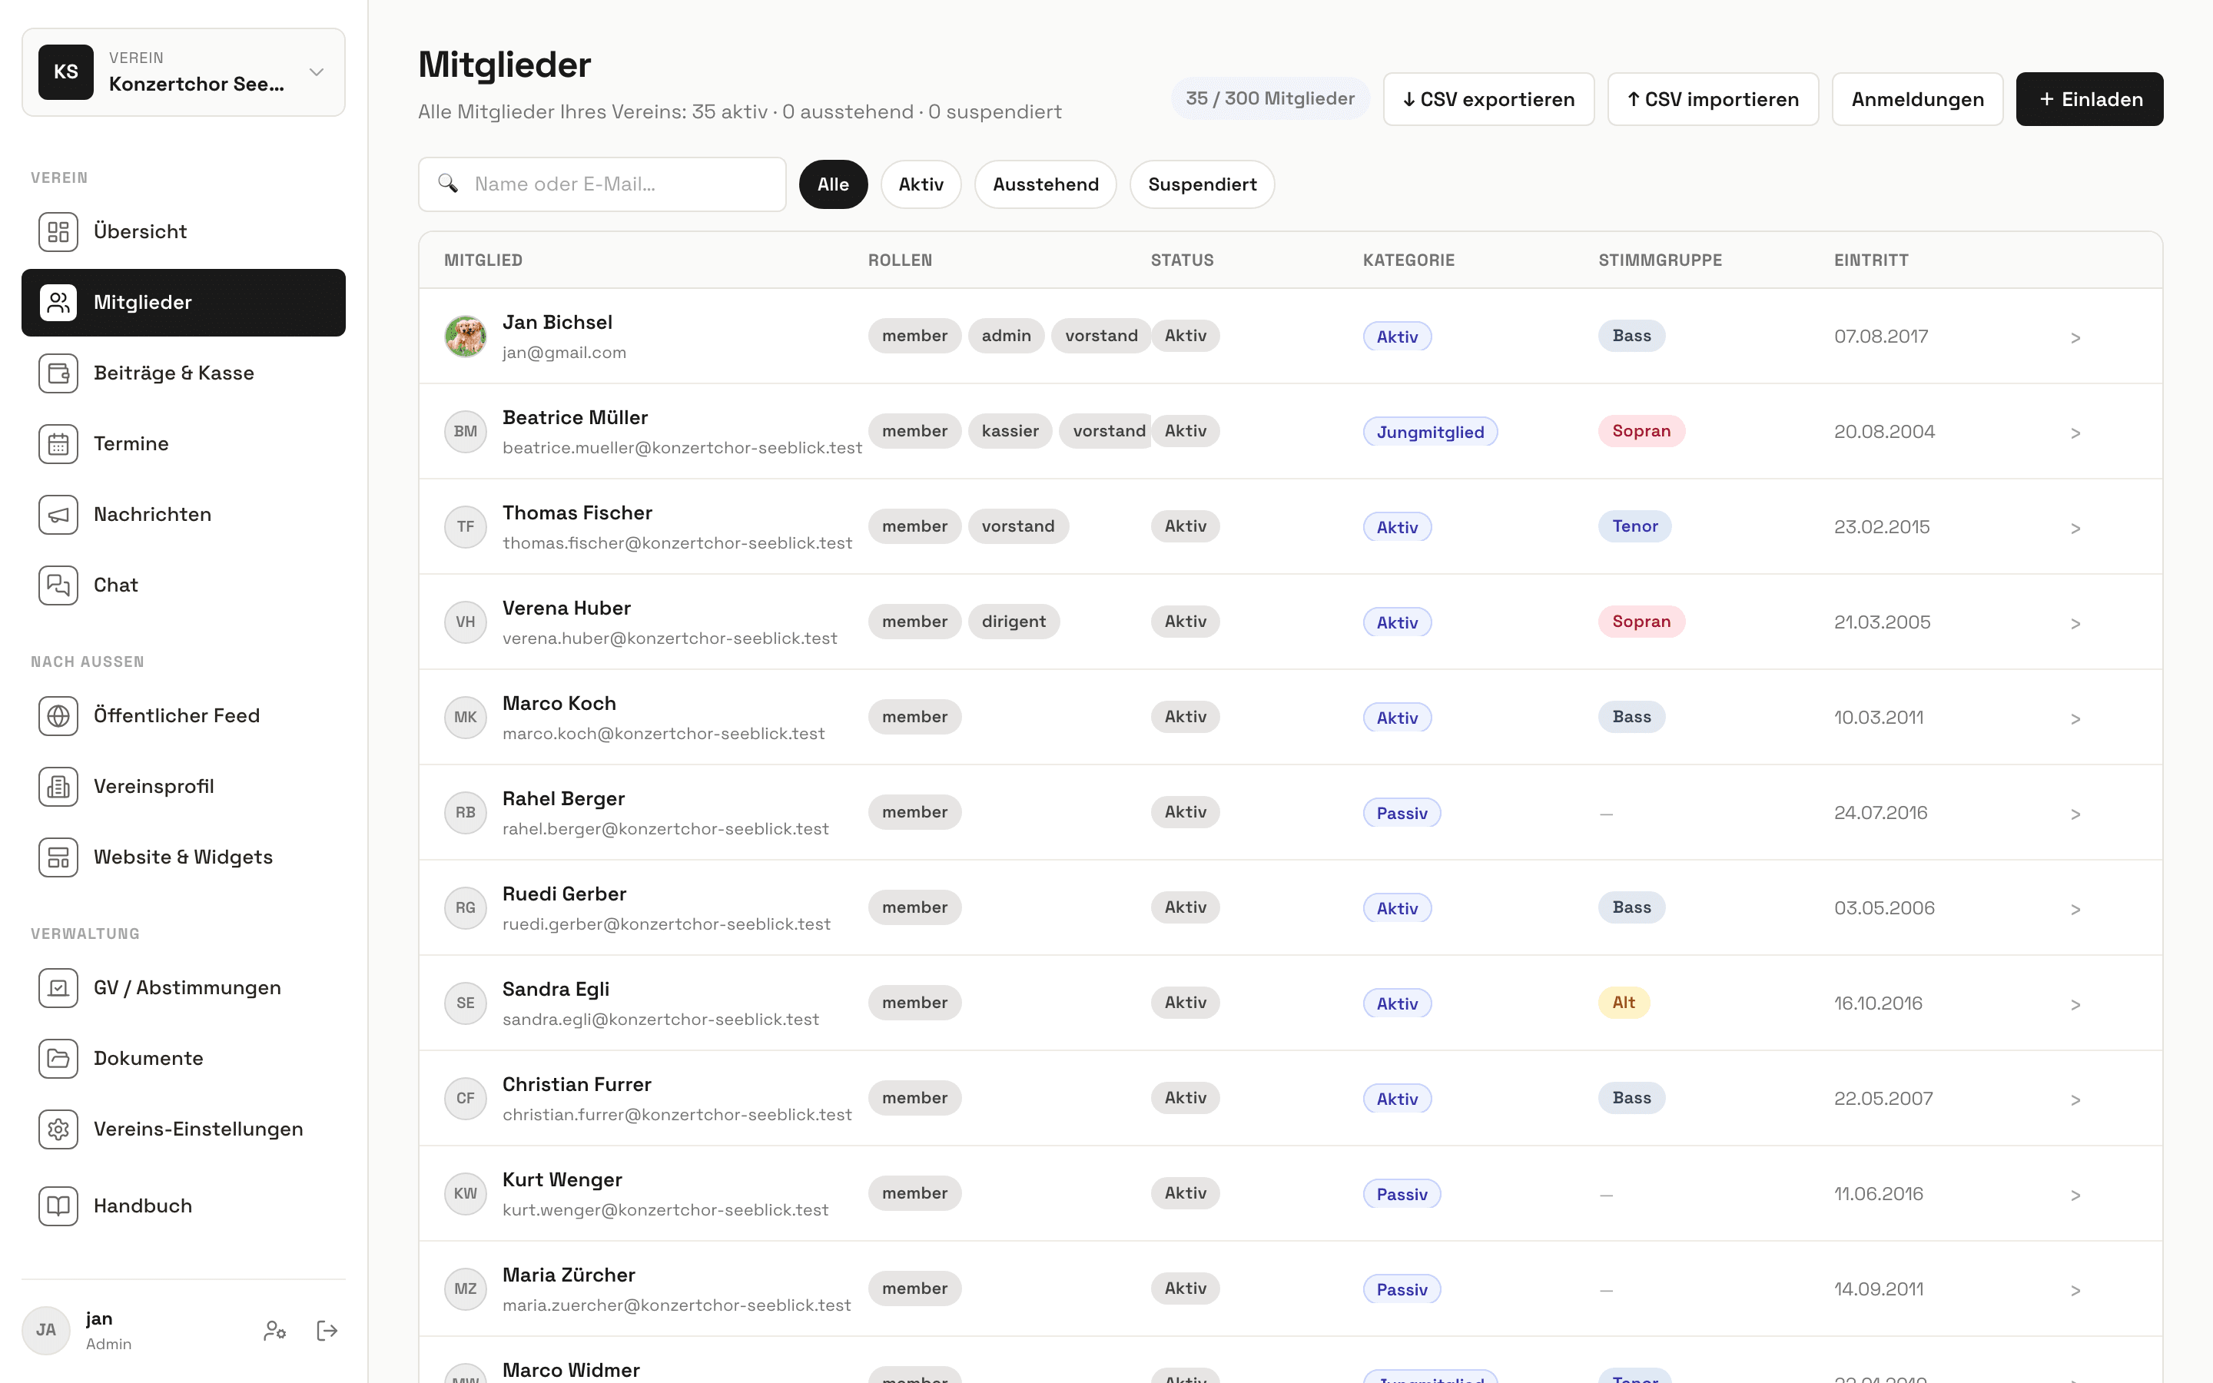This screenshot has height=1383, width=2213.
Task: Open Beatrice Müller's row chevron
Action: tap(2075, 433)
